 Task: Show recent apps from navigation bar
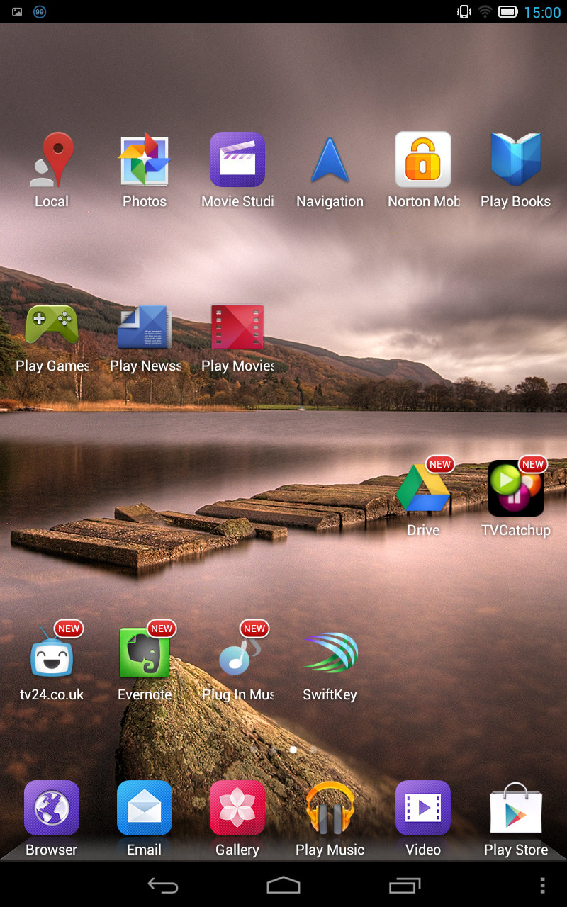click(x=405, y=885)
